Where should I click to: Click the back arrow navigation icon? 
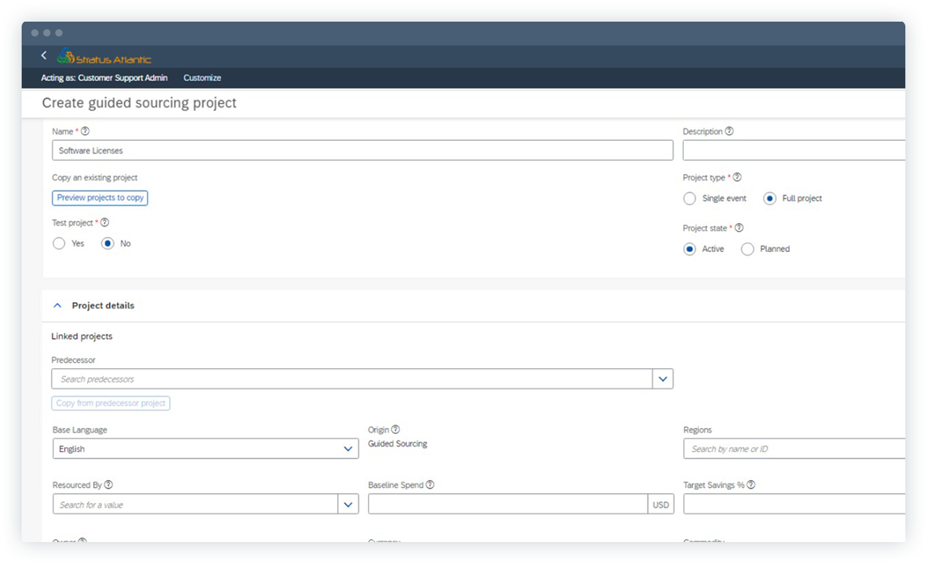44,55
